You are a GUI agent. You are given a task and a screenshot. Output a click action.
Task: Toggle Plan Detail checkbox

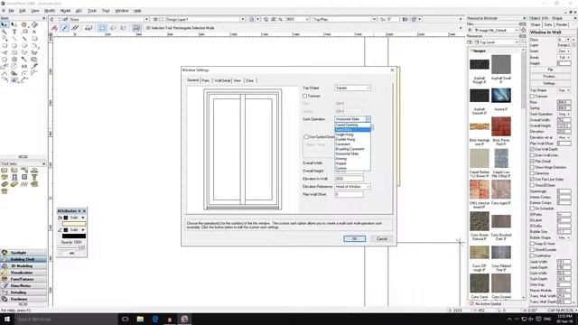[x=532, y=161]
